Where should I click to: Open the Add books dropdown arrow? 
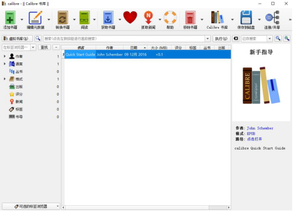22,20
